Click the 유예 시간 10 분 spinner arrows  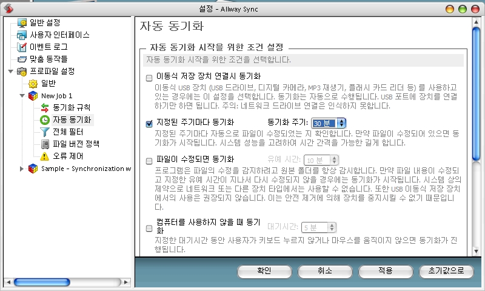(334, 160)
